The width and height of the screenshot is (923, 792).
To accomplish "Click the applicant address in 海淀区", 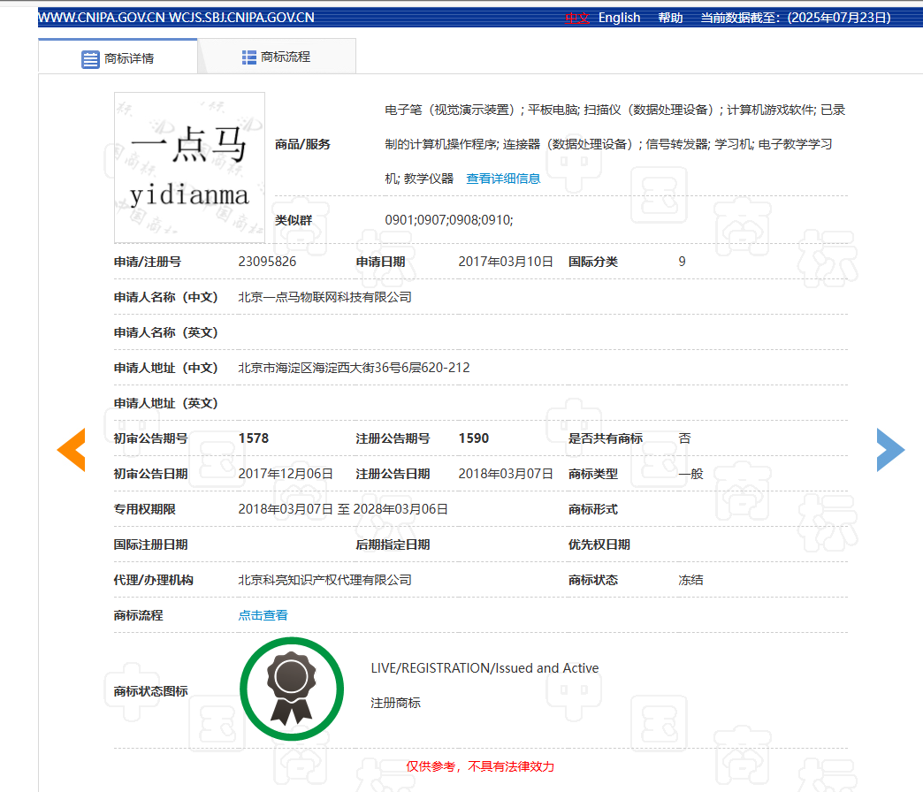I will point(354,368).
